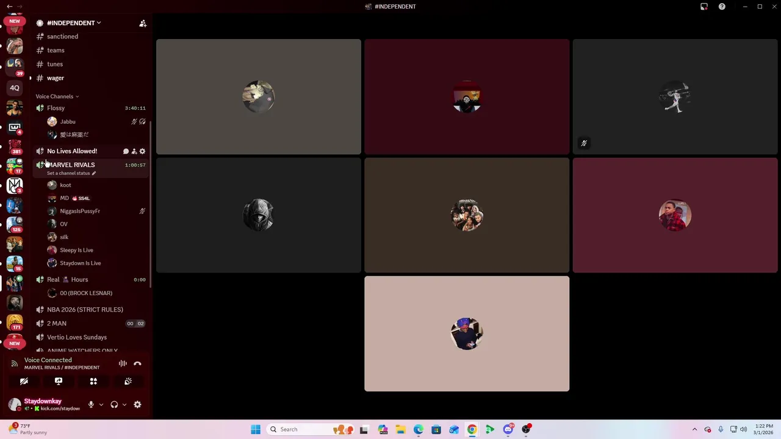Join the 2 MAN voice channel
Viewport: 781px width, 439px height.
[x=90, y=324]
